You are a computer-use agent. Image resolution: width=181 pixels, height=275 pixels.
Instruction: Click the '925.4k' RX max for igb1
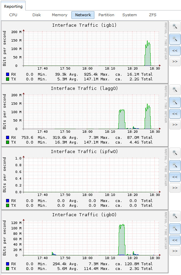[91, 74]
